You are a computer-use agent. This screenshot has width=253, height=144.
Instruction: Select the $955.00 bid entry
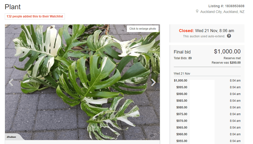[x=207, y=141]
